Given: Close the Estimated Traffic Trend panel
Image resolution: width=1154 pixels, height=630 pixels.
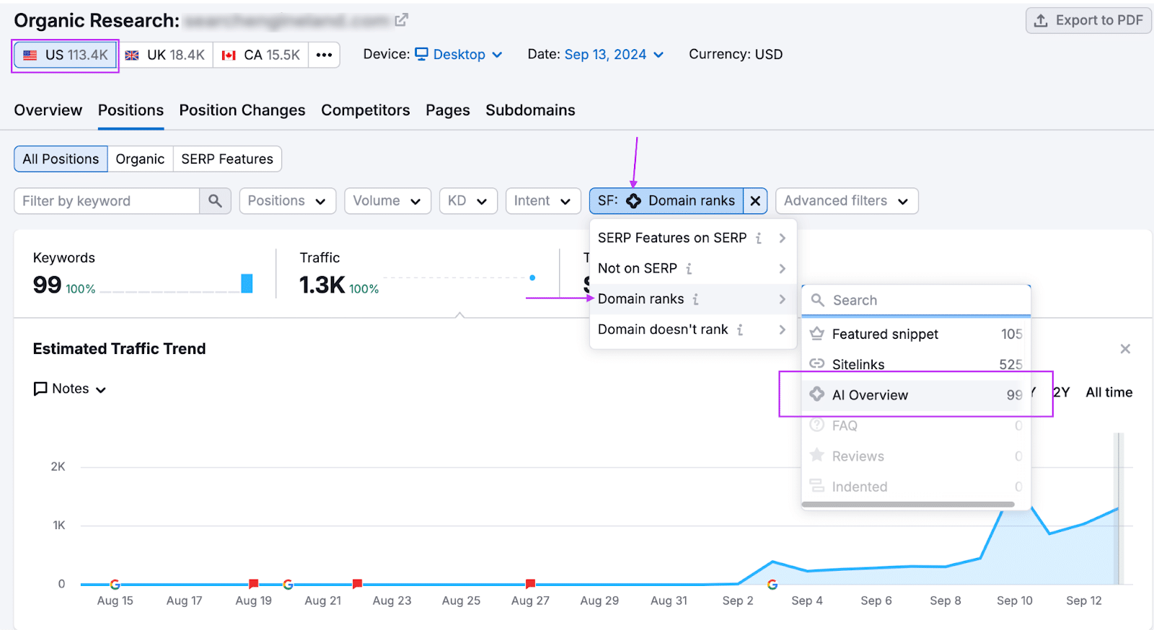Looking at the screenshot, I should coord(1125,349).
